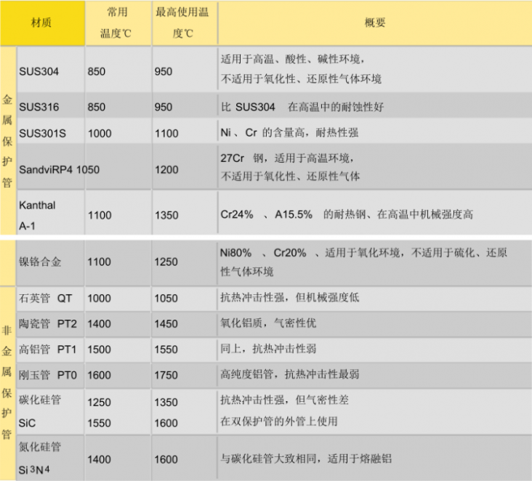This screenshot has height=481, width=532.
Task: Click the 刚玉管 PT0 cell
Action: point(49,375)
